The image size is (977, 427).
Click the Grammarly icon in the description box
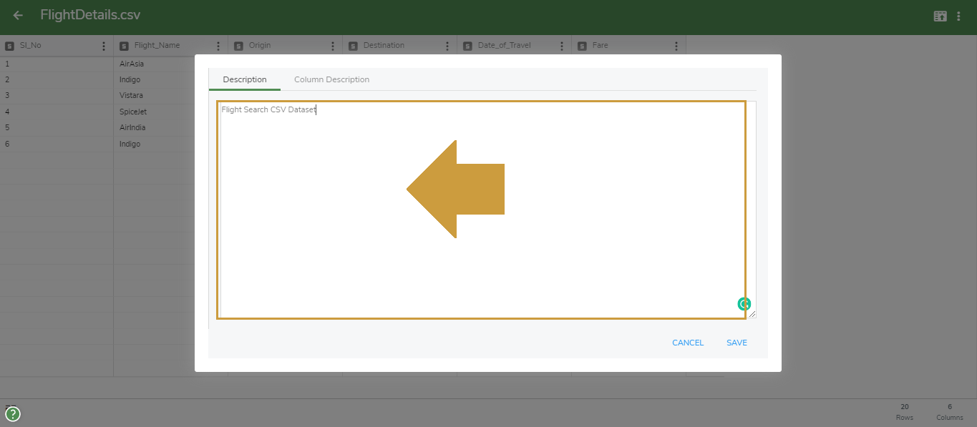point(744,303)
